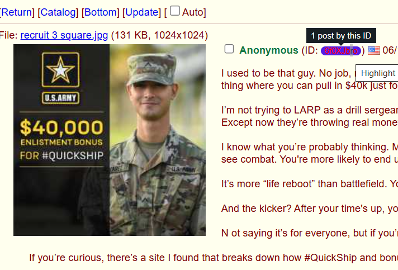Click the Update link
Viewport: 398px width, 270px height.
click(x=141, y=12)
